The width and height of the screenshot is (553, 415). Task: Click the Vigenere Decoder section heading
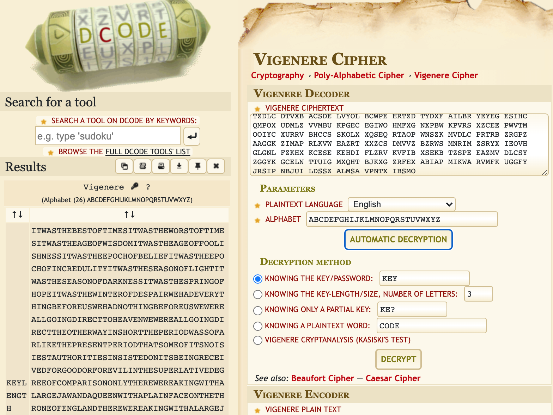[302, 94]
